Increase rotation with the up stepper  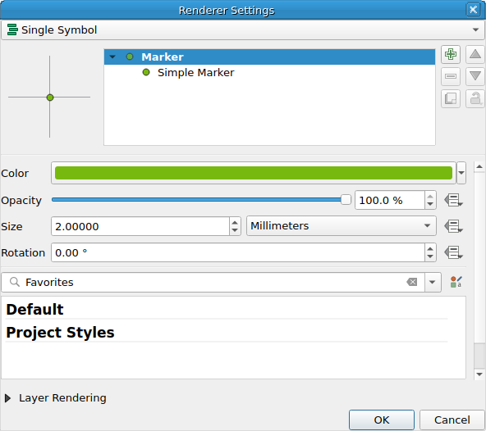pos(430,249)
